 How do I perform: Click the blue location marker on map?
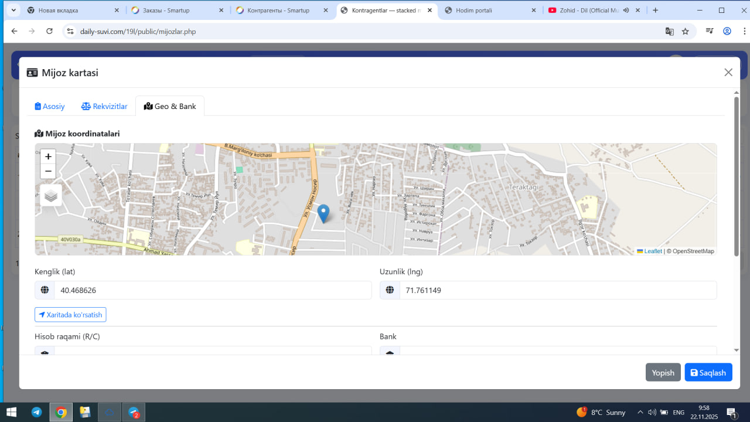[323, 213]
